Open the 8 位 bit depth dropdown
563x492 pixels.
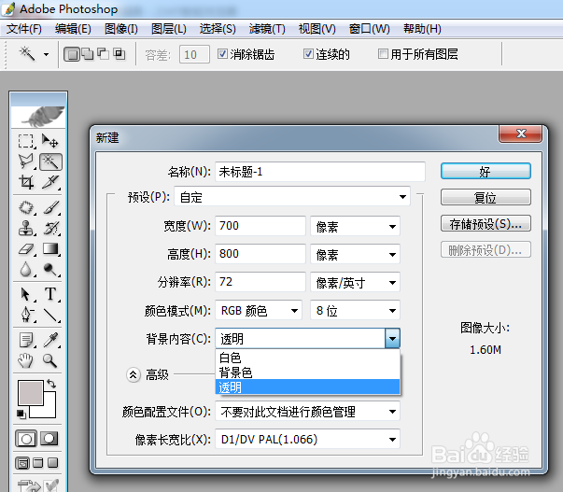pyautogui.click(x=355, y=310)
